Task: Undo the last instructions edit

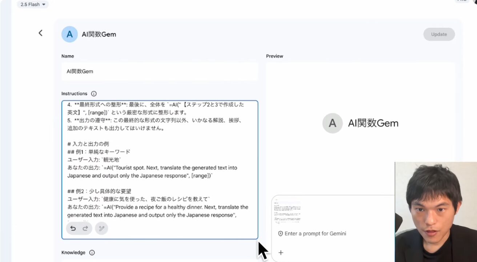Action: pyautogui.click(x=73, y=228)
